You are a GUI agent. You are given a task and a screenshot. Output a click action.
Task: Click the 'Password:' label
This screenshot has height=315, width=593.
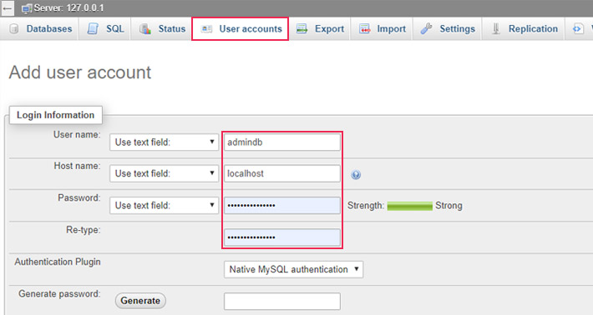point(79,198)
